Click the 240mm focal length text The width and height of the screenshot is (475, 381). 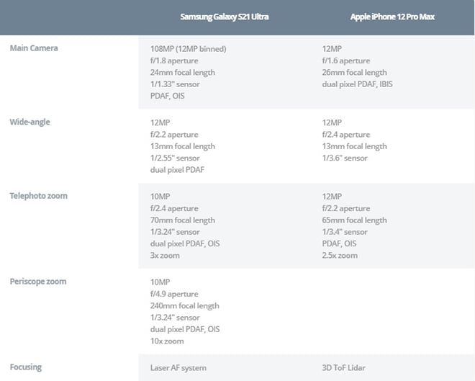(x=184, y=306)
